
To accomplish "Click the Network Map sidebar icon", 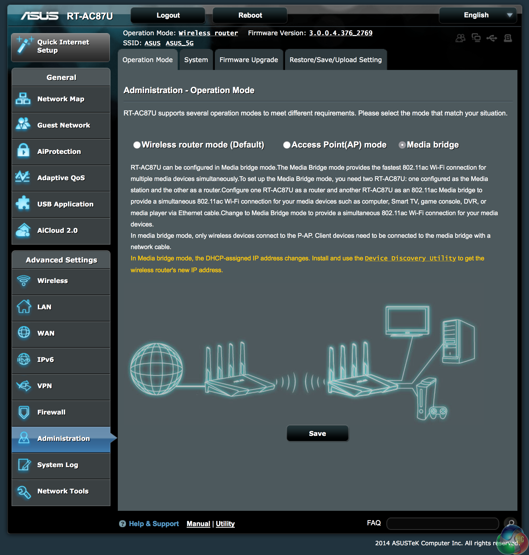I will click(23, 99).
